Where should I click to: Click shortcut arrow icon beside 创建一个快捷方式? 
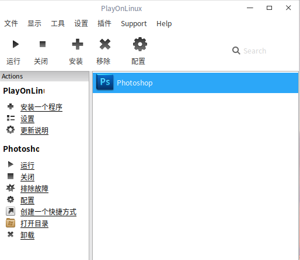[x=11, y=211]
